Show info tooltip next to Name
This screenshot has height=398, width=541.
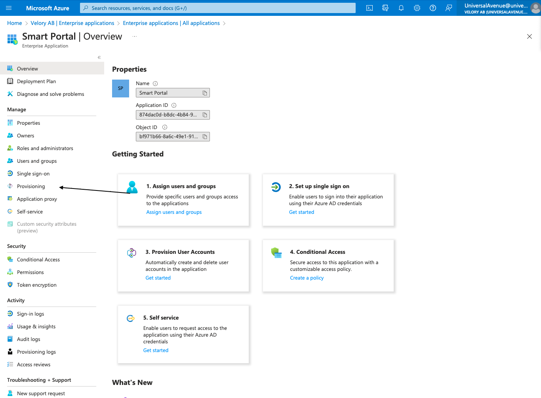(x=155, y=84)
